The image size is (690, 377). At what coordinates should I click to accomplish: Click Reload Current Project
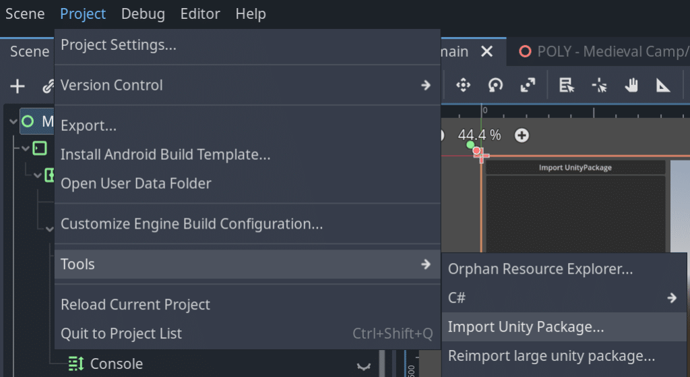pyautogui.click(x=247, y=305)
